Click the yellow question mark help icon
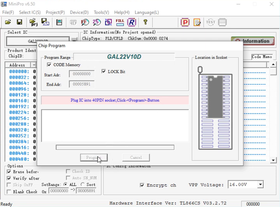This screenshot has width=280, height=207. 145,22
